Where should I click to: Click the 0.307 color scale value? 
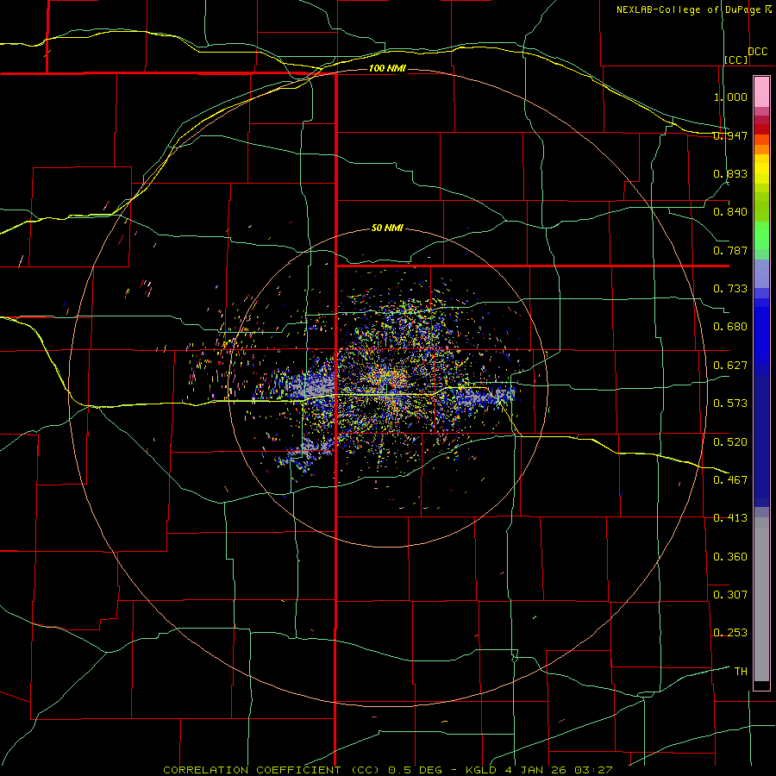(x=730, y=595)
